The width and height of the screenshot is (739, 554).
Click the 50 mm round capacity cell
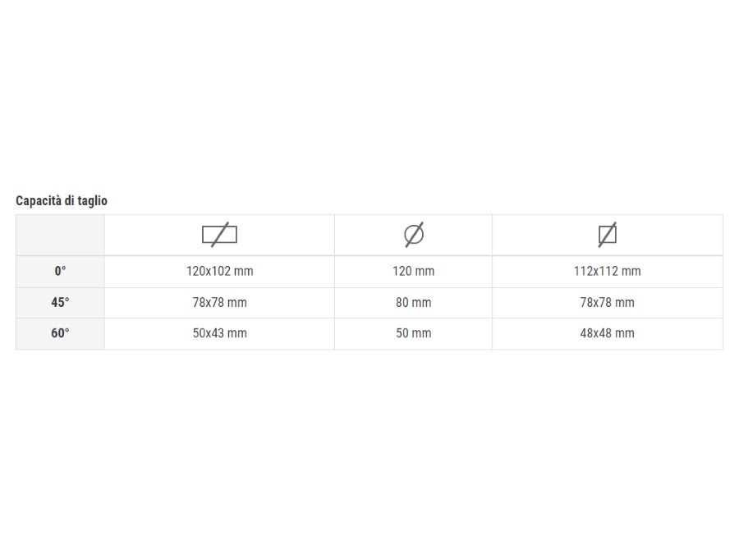coord(414,333)
